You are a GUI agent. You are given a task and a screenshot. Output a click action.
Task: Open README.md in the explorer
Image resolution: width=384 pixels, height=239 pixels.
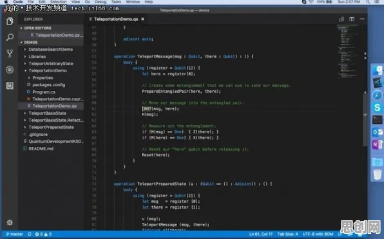point(41,149)
